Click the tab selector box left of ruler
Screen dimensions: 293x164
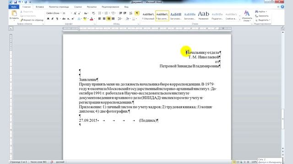[x=11, y=28]
